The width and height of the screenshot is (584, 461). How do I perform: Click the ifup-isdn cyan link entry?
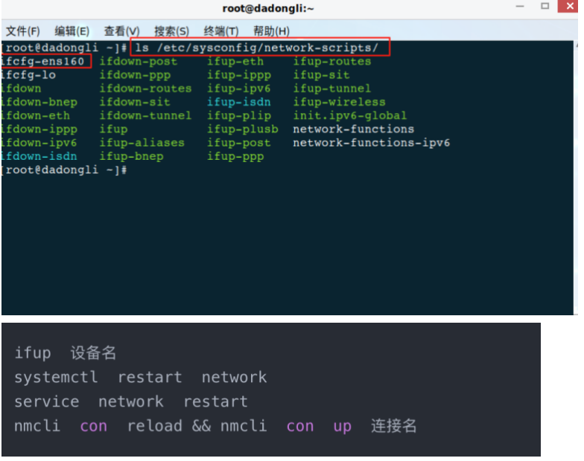[238, 103]
